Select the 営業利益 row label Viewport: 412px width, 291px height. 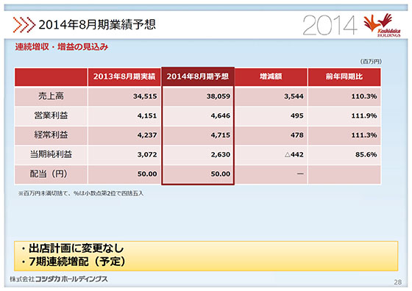pyautogui.click(x=51, y=115)
